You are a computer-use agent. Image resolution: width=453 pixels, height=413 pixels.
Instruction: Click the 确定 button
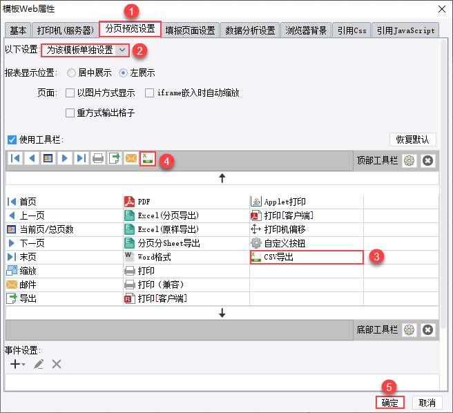coord(389,403)
